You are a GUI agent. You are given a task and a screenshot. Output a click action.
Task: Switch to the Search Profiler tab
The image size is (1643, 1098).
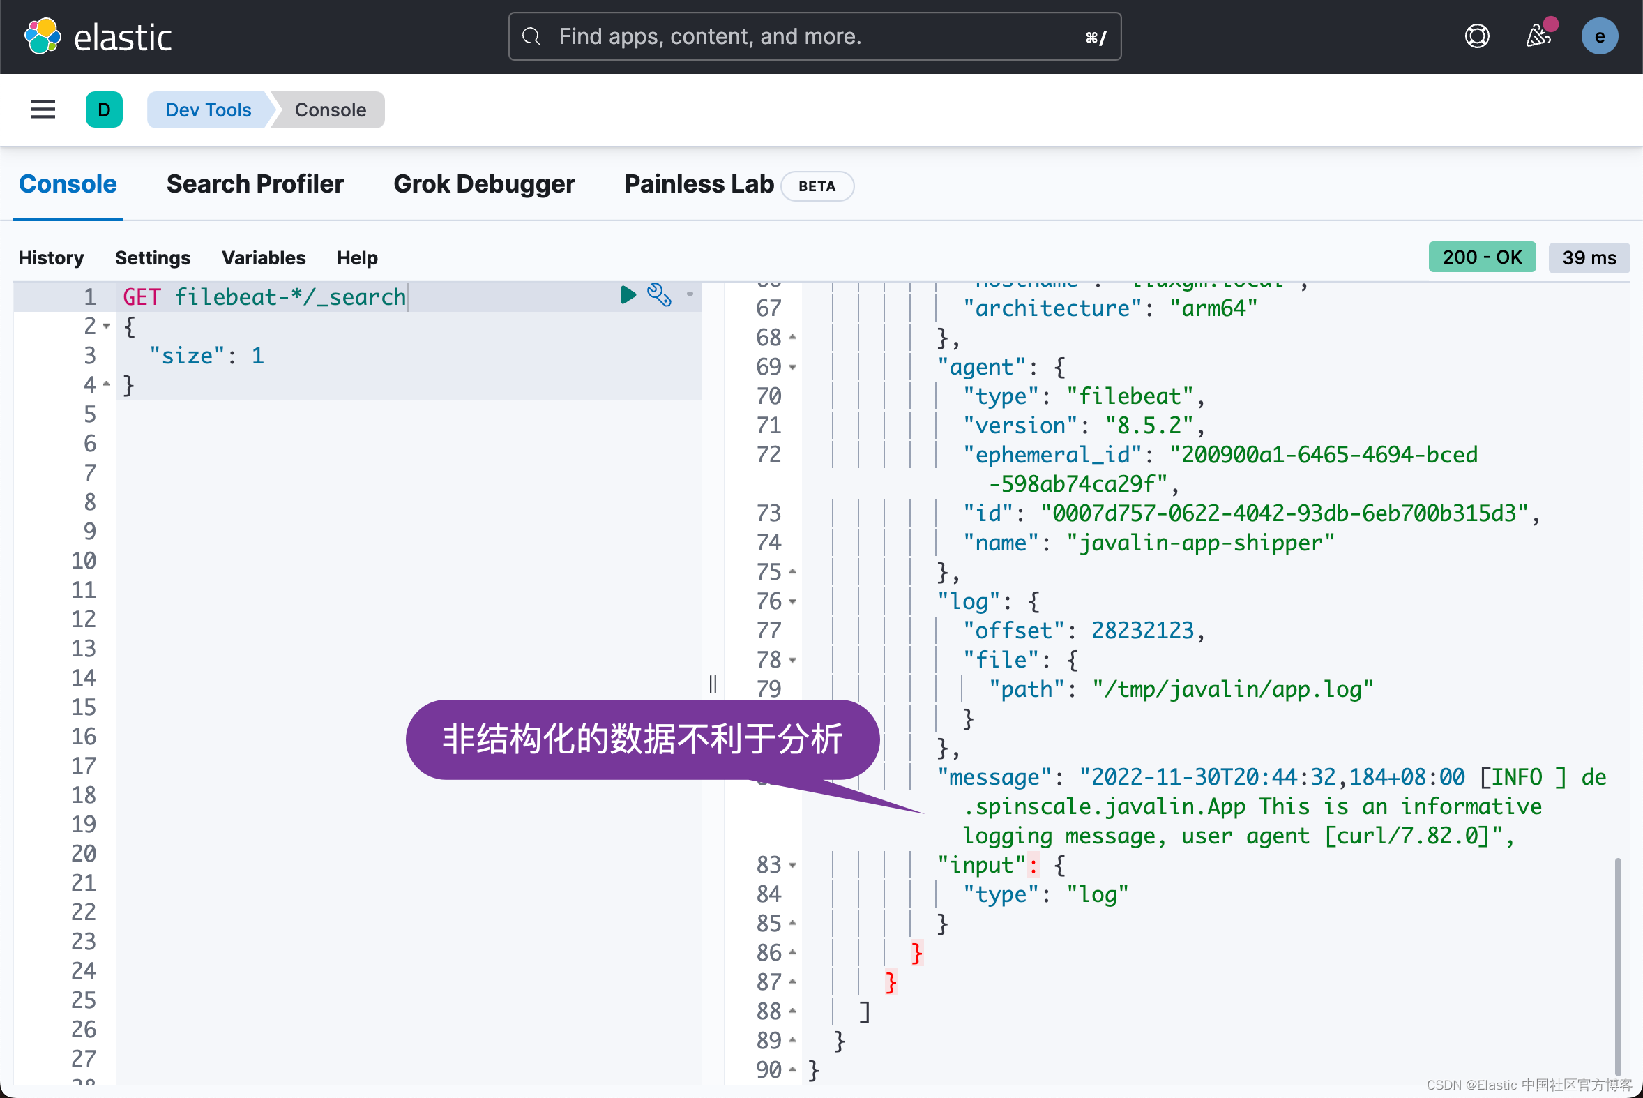coord(255,184)
